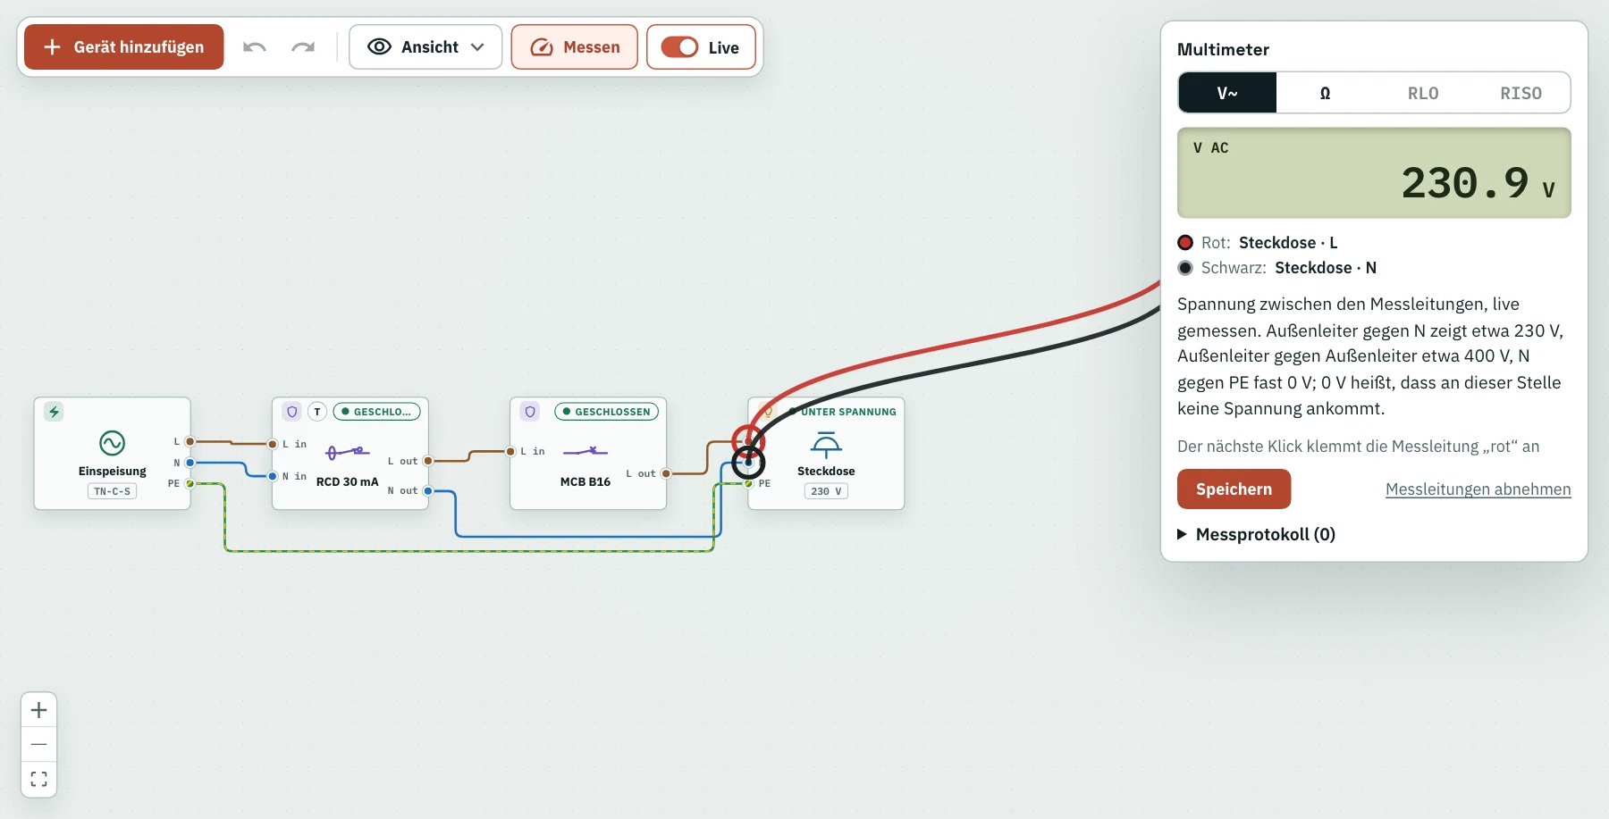The image size is (1609, 819).
Task: Switch the multimeter to V~ mode
Action: (1227, 93)
